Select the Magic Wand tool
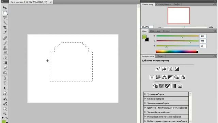Image resolution: width=218 pixels, height=123 pixels. pos(5,22)
